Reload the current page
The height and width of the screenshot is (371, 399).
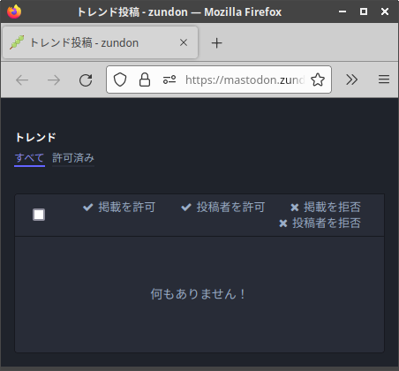tap(86, 79)
